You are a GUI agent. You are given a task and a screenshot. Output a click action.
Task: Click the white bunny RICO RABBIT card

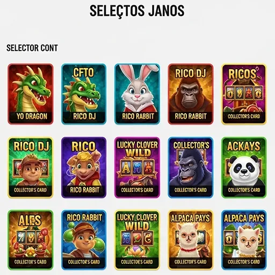click(x=137, y=94)
